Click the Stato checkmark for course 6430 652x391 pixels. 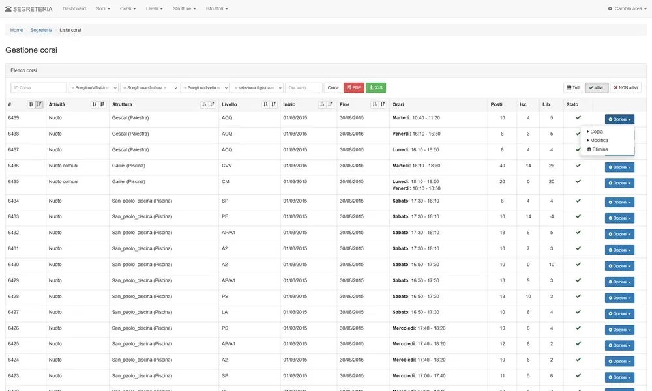(x=578, y=265)
